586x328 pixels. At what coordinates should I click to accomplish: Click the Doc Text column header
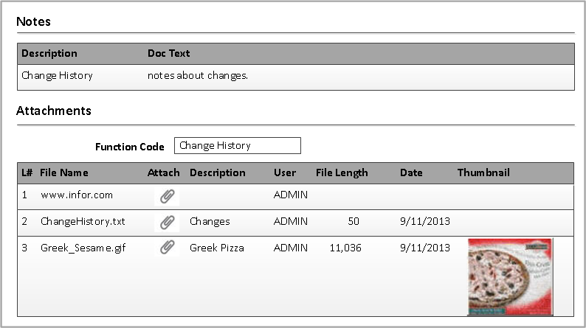168,54
